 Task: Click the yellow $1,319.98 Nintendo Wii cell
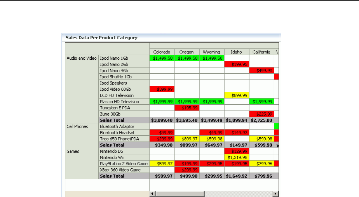coord(237,157)
